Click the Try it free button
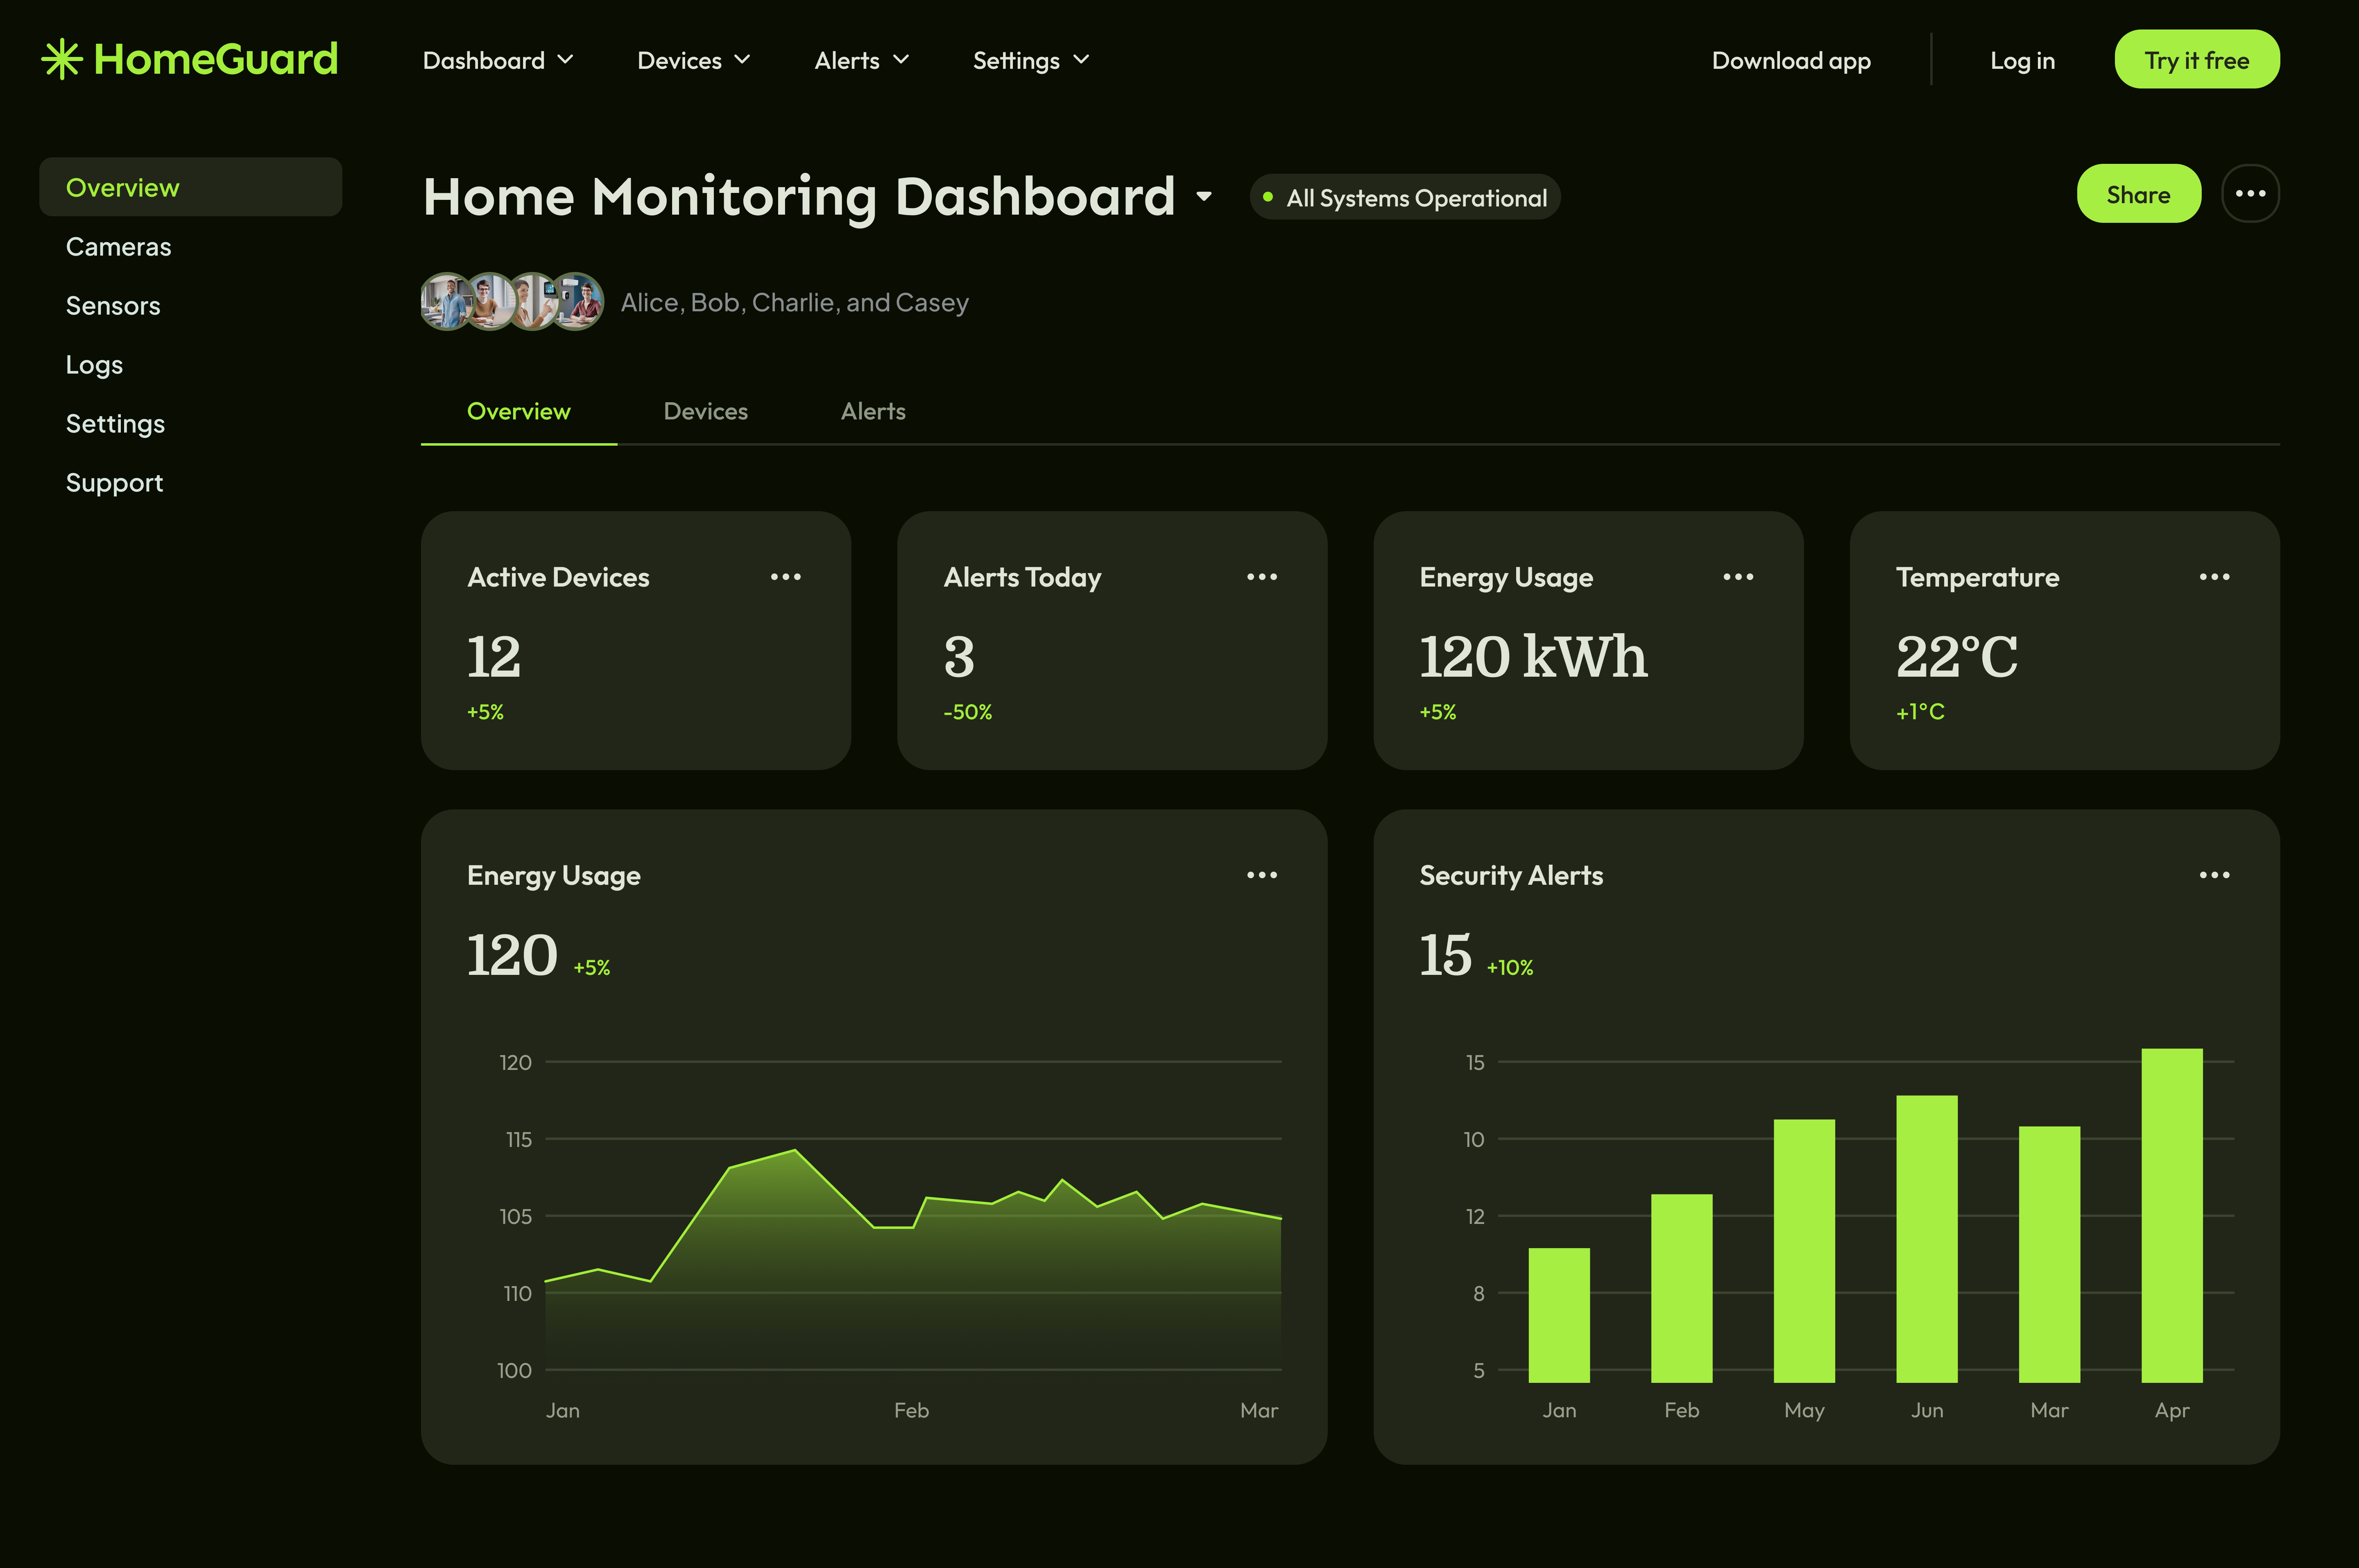This screenshot has width=2359, height=1568. click(x=2197, y=60)
